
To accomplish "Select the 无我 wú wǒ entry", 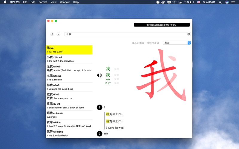I will 69,69.
